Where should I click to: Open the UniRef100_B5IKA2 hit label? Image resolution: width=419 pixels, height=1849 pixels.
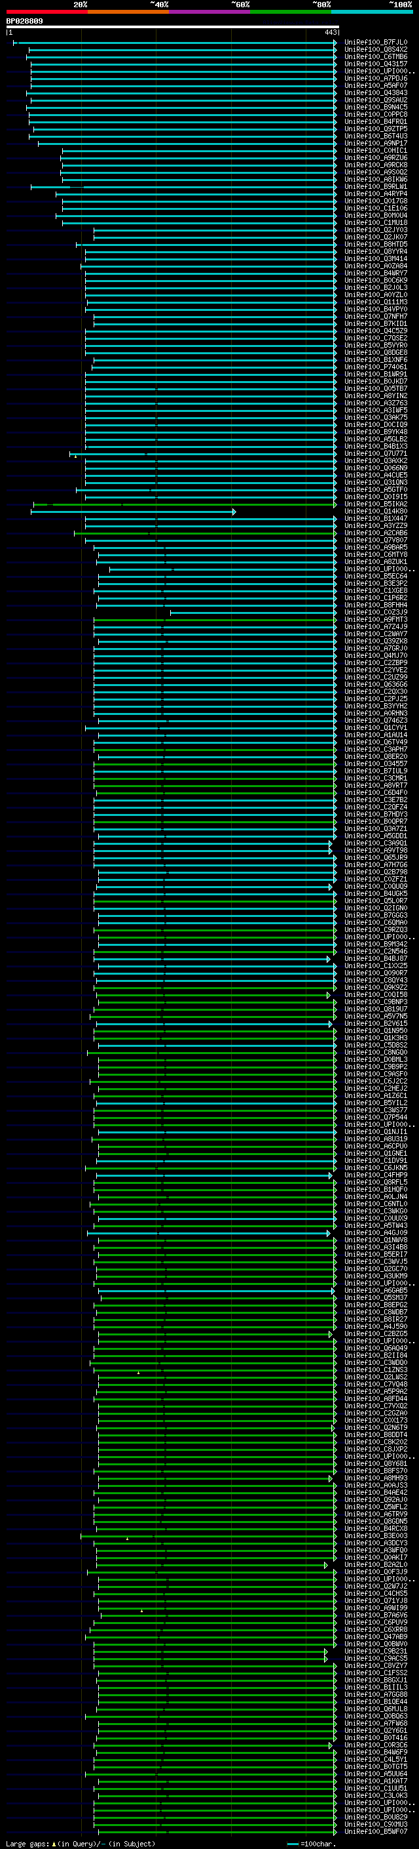coord(376,504)
